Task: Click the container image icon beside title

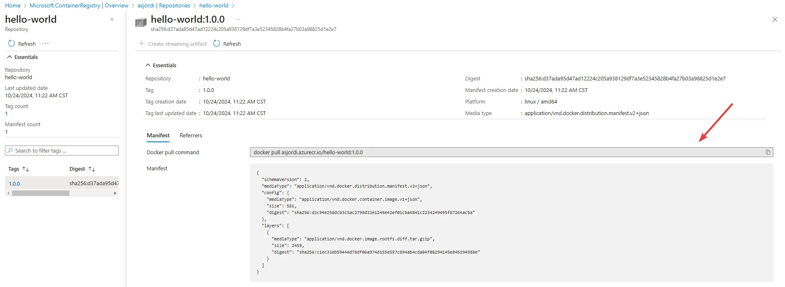Action: (141, 22)
